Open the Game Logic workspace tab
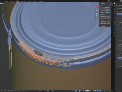Screen dimensions: 122x92 (23, 1)
